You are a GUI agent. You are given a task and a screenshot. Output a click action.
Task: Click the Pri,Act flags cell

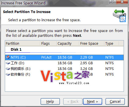pyautogui.click(x=46, y=57)
